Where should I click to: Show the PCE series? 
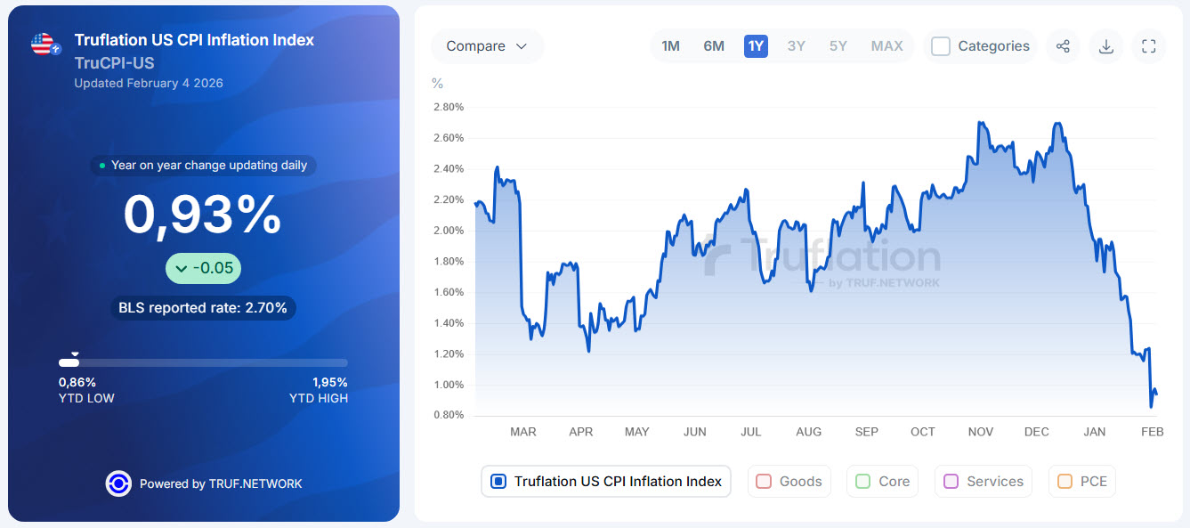click(1081, 482)
